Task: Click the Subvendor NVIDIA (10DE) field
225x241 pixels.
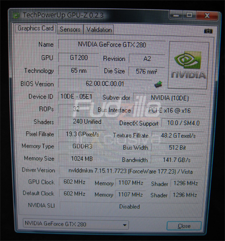Action: pyautogui.click(x=170, y=98)
